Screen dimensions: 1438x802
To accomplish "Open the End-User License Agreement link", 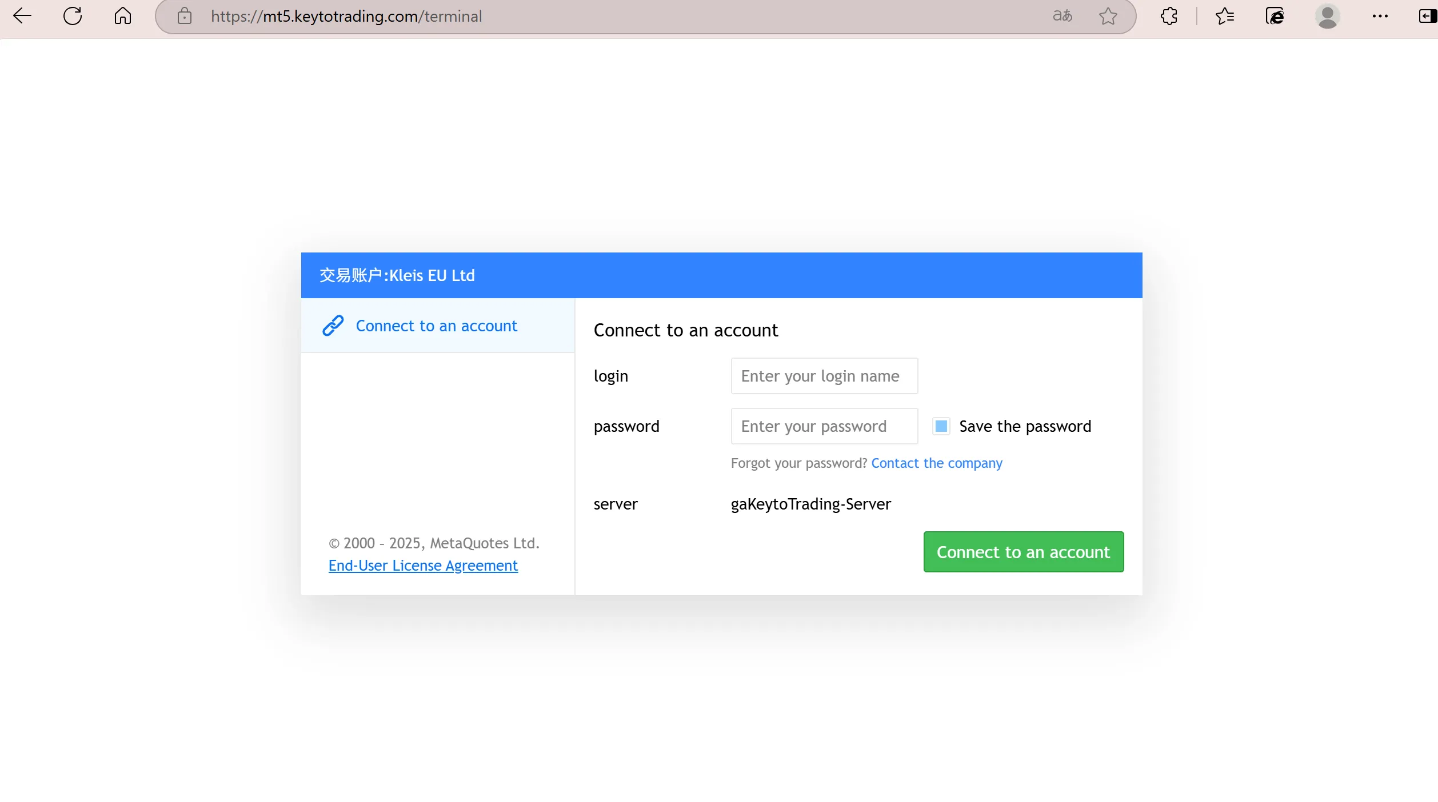I will [423, 566].
